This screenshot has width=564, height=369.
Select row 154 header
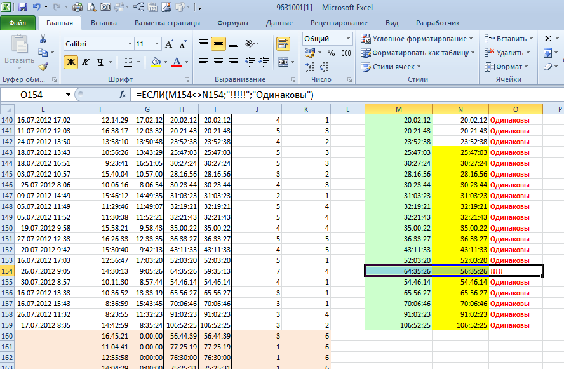click(x=7, y=271)
